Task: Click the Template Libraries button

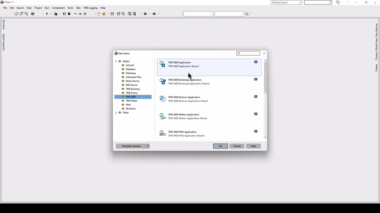Action: 131,146
